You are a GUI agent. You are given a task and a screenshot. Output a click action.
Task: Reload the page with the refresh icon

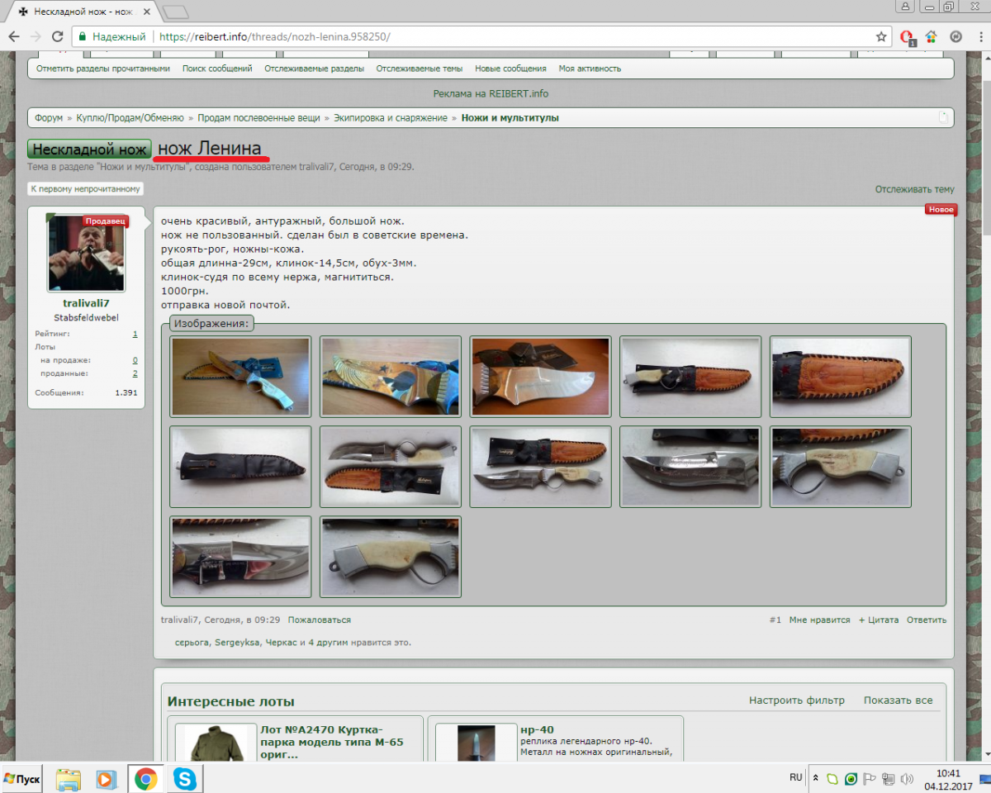click(x=57, y=37)
